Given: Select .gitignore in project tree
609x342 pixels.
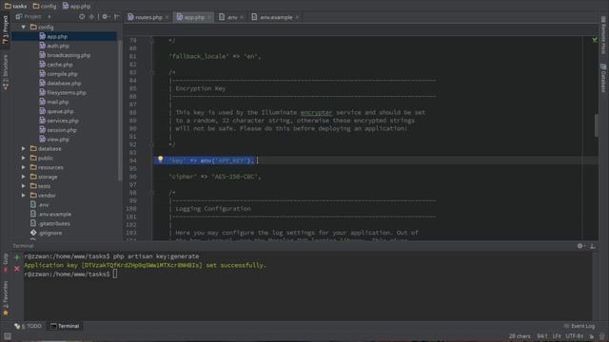Looking at the screenshot, I should click(x=47, y=233).
